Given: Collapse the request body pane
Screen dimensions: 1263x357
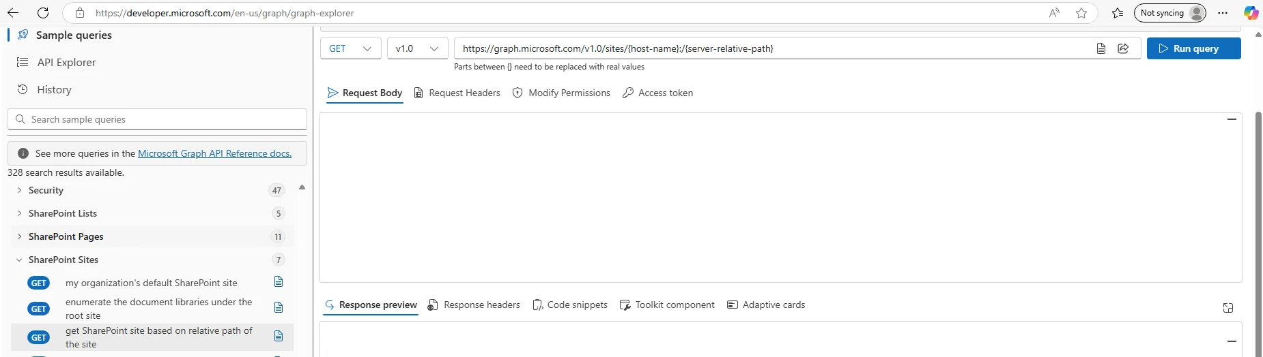Looking at the screenshot, I should (1232, 119).
